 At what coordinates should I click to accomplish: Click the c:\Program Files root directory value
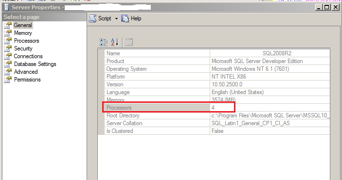click(x=270, y=115)
